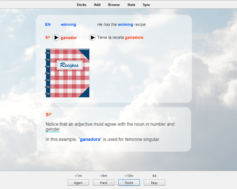Play audio for the word ganador
This screenshot has width=237, height=189.
point(56,38)
